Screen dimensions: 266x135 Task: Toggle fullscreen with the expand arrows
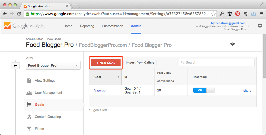click(261, 5)
